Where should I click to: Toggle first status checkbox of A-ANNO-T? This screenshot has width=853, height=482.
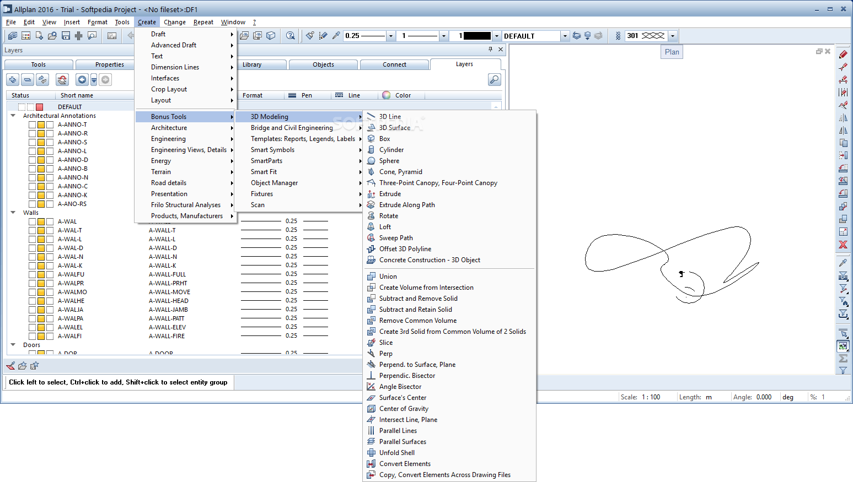(x=32, y=124)
